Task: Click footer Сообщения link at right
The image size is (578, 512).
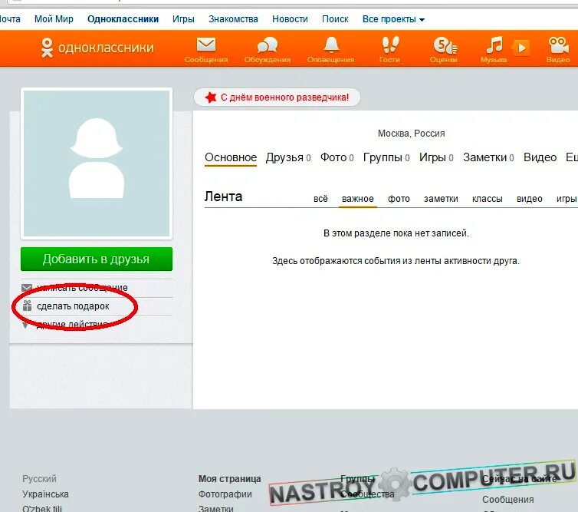Action: point(508,500)
